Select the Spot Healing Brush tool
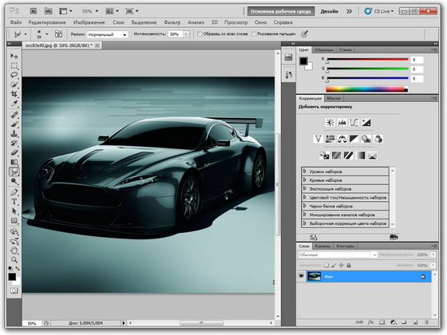This screenshot has width=447, height=335. coord(14,115)
